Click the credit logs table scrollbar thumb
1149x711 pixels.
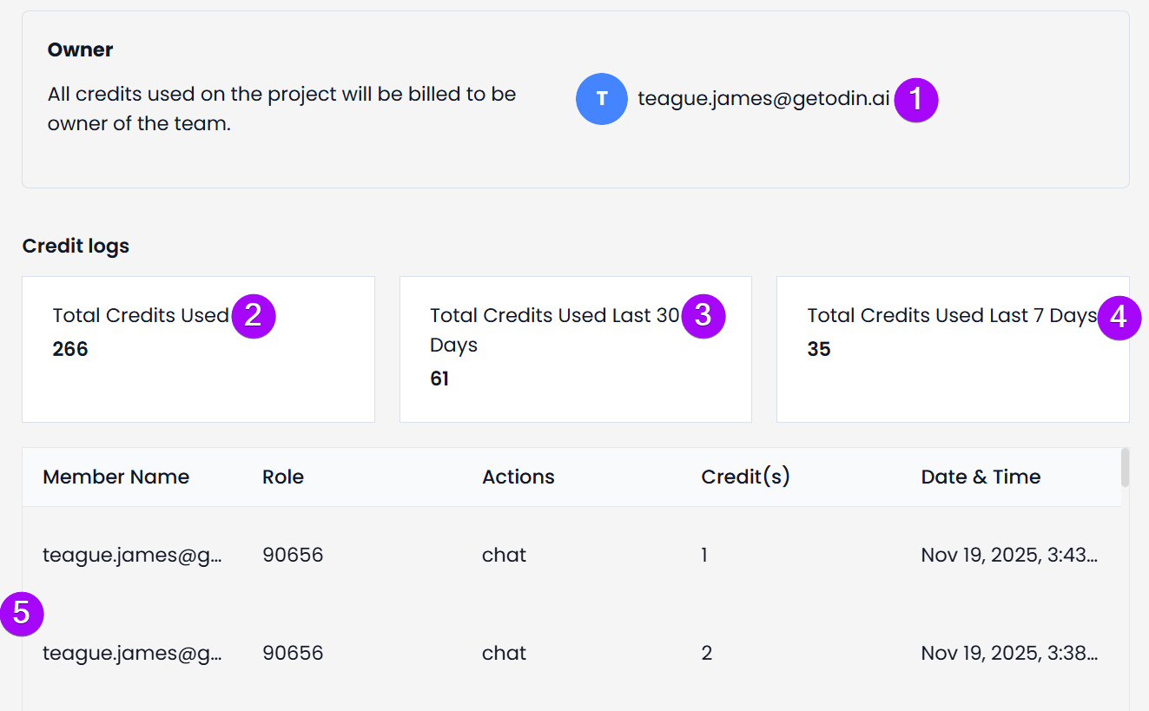(x=1125, y=467)
